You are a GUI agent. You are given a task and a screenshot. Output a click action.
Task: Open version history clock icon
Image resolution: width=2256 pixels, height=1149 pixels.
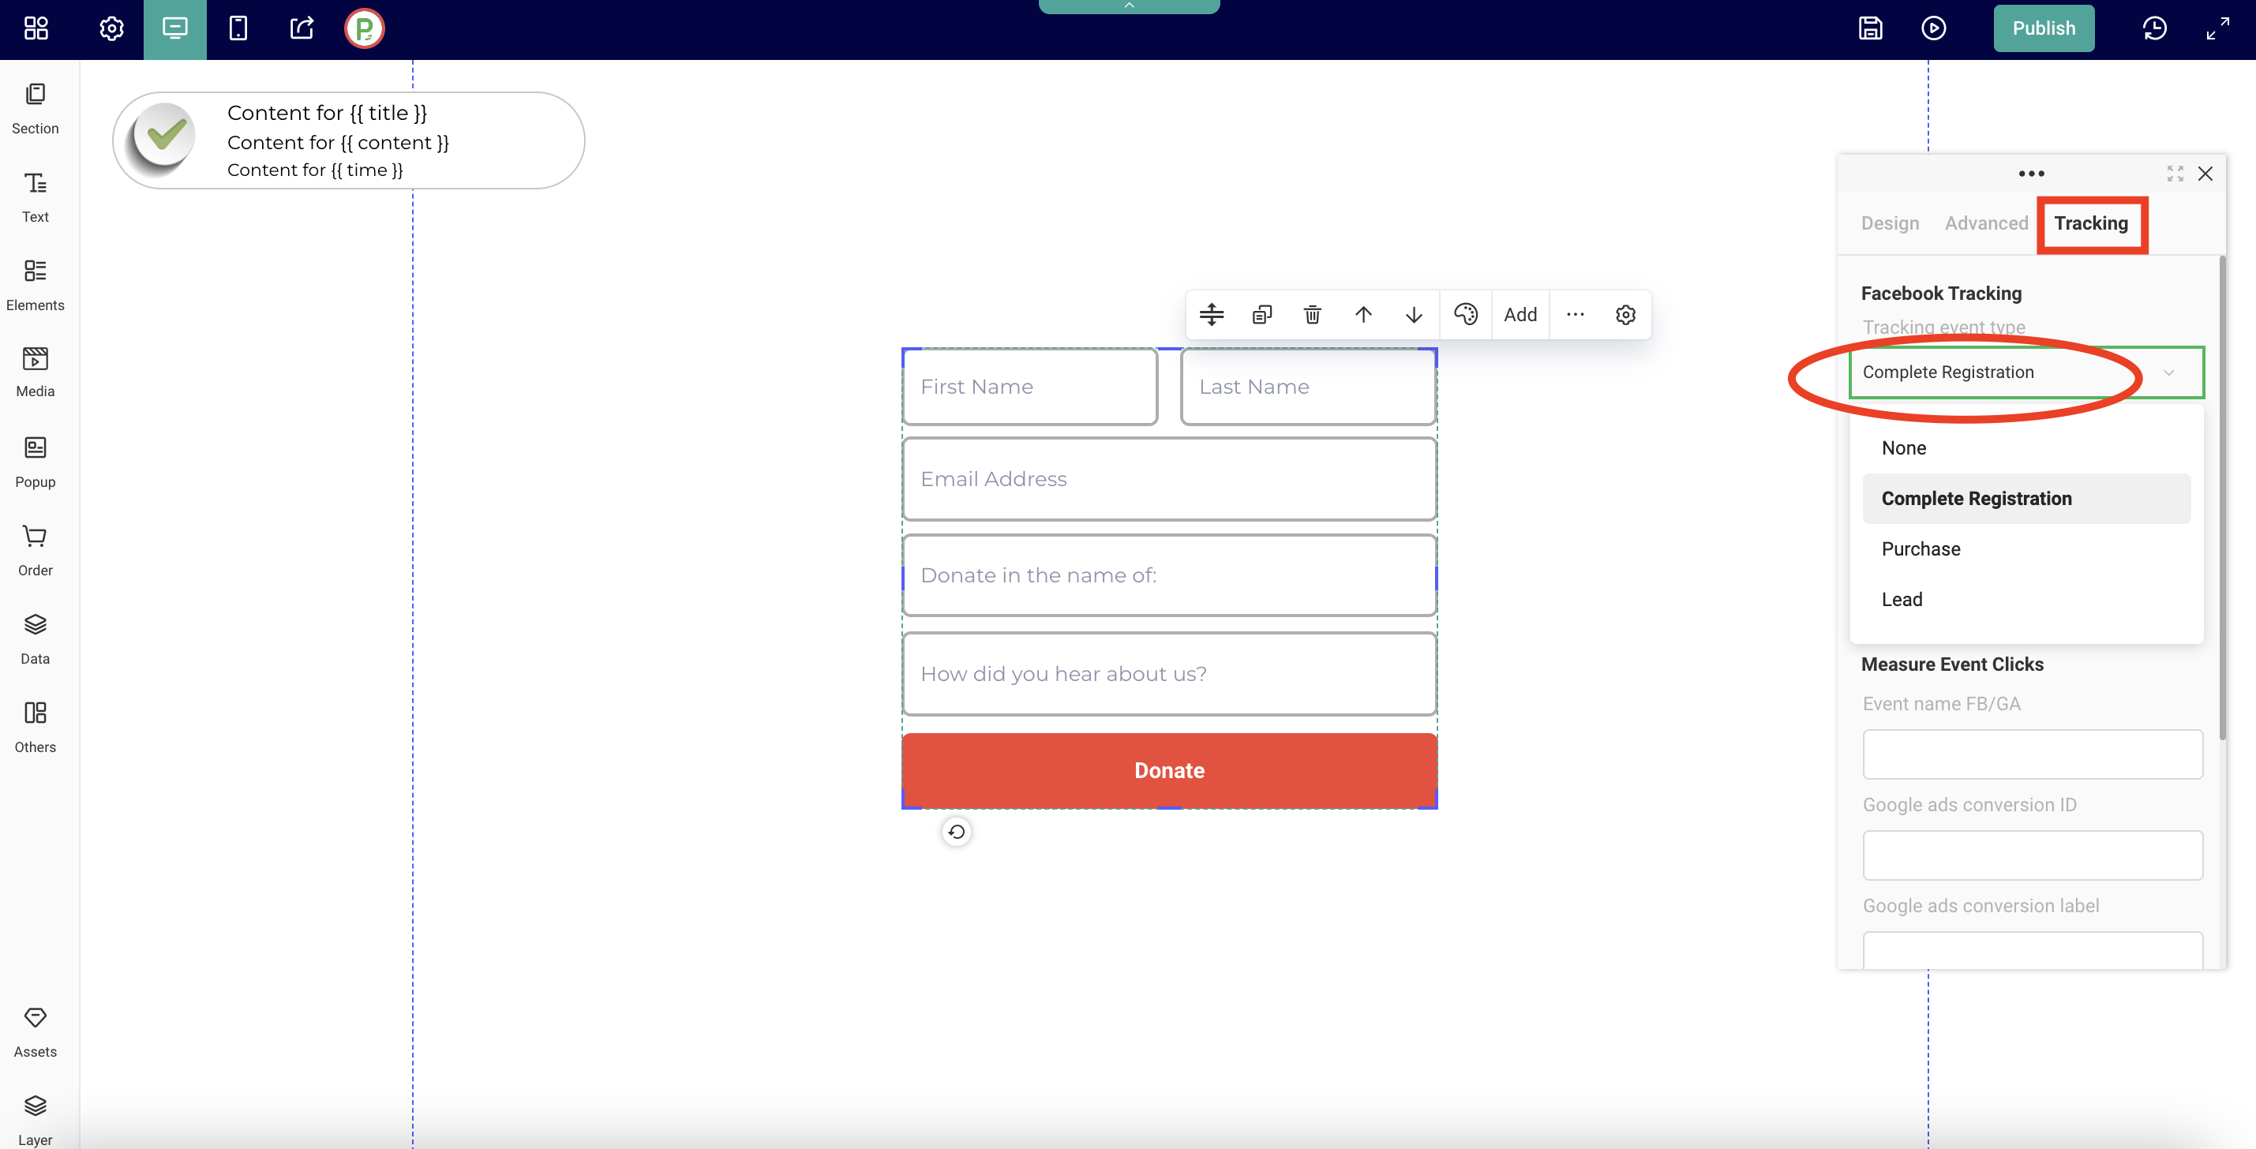pyautogui.click(x=2154, y=29)
